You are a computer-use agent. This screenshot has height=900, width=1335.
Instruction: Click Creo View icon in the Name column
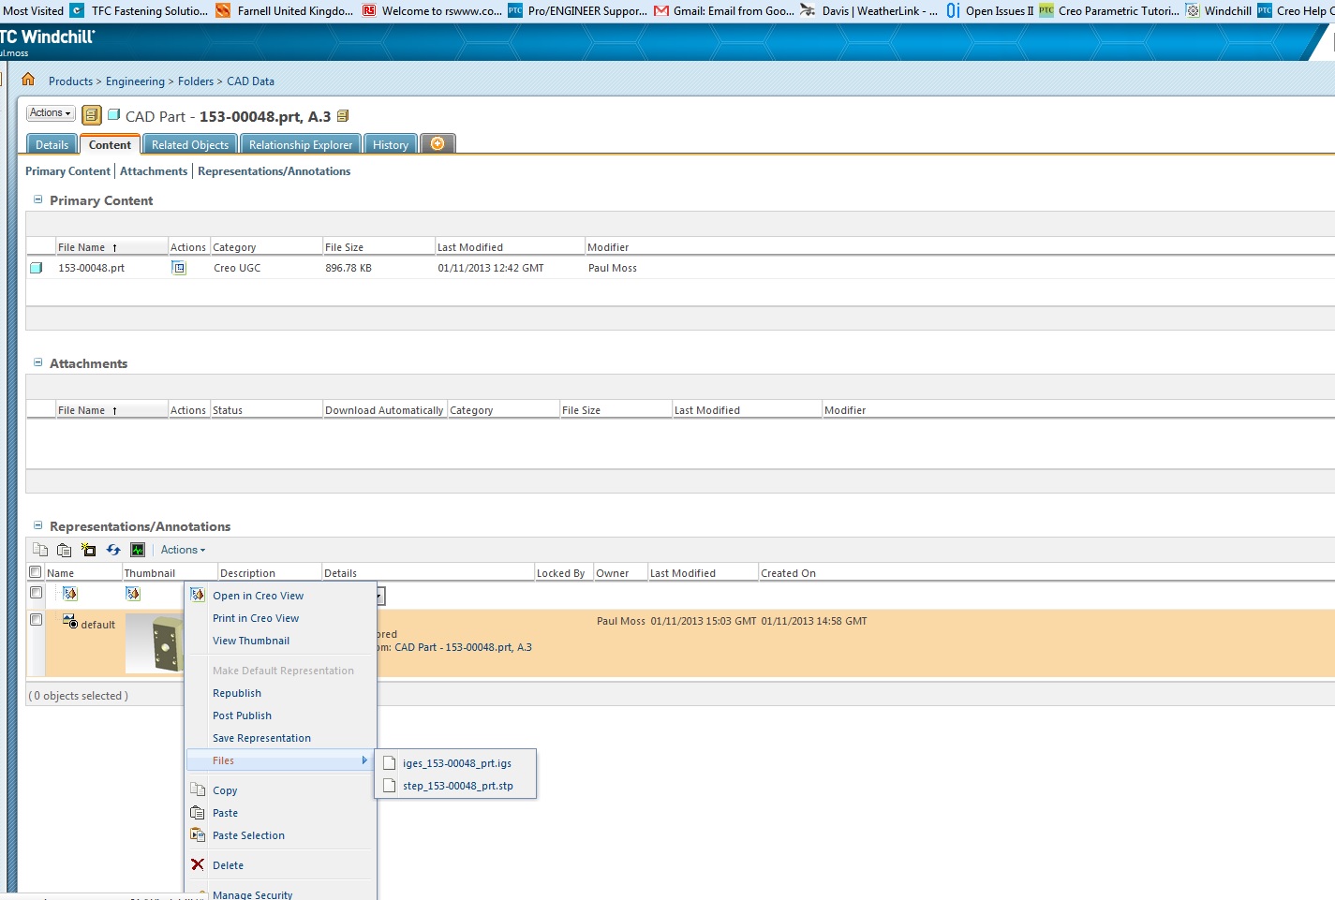pyautogui.click(x=70, y=594)
